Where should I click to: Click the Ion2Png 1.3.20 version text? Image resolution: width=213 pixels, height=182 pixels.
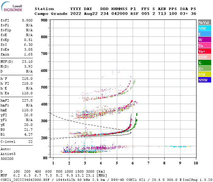click(197, 180)
